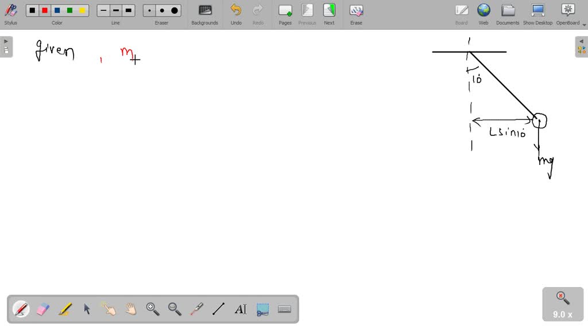Select the laser pointer tool
This screenshot has height=330, width=588.
[196, 309]
